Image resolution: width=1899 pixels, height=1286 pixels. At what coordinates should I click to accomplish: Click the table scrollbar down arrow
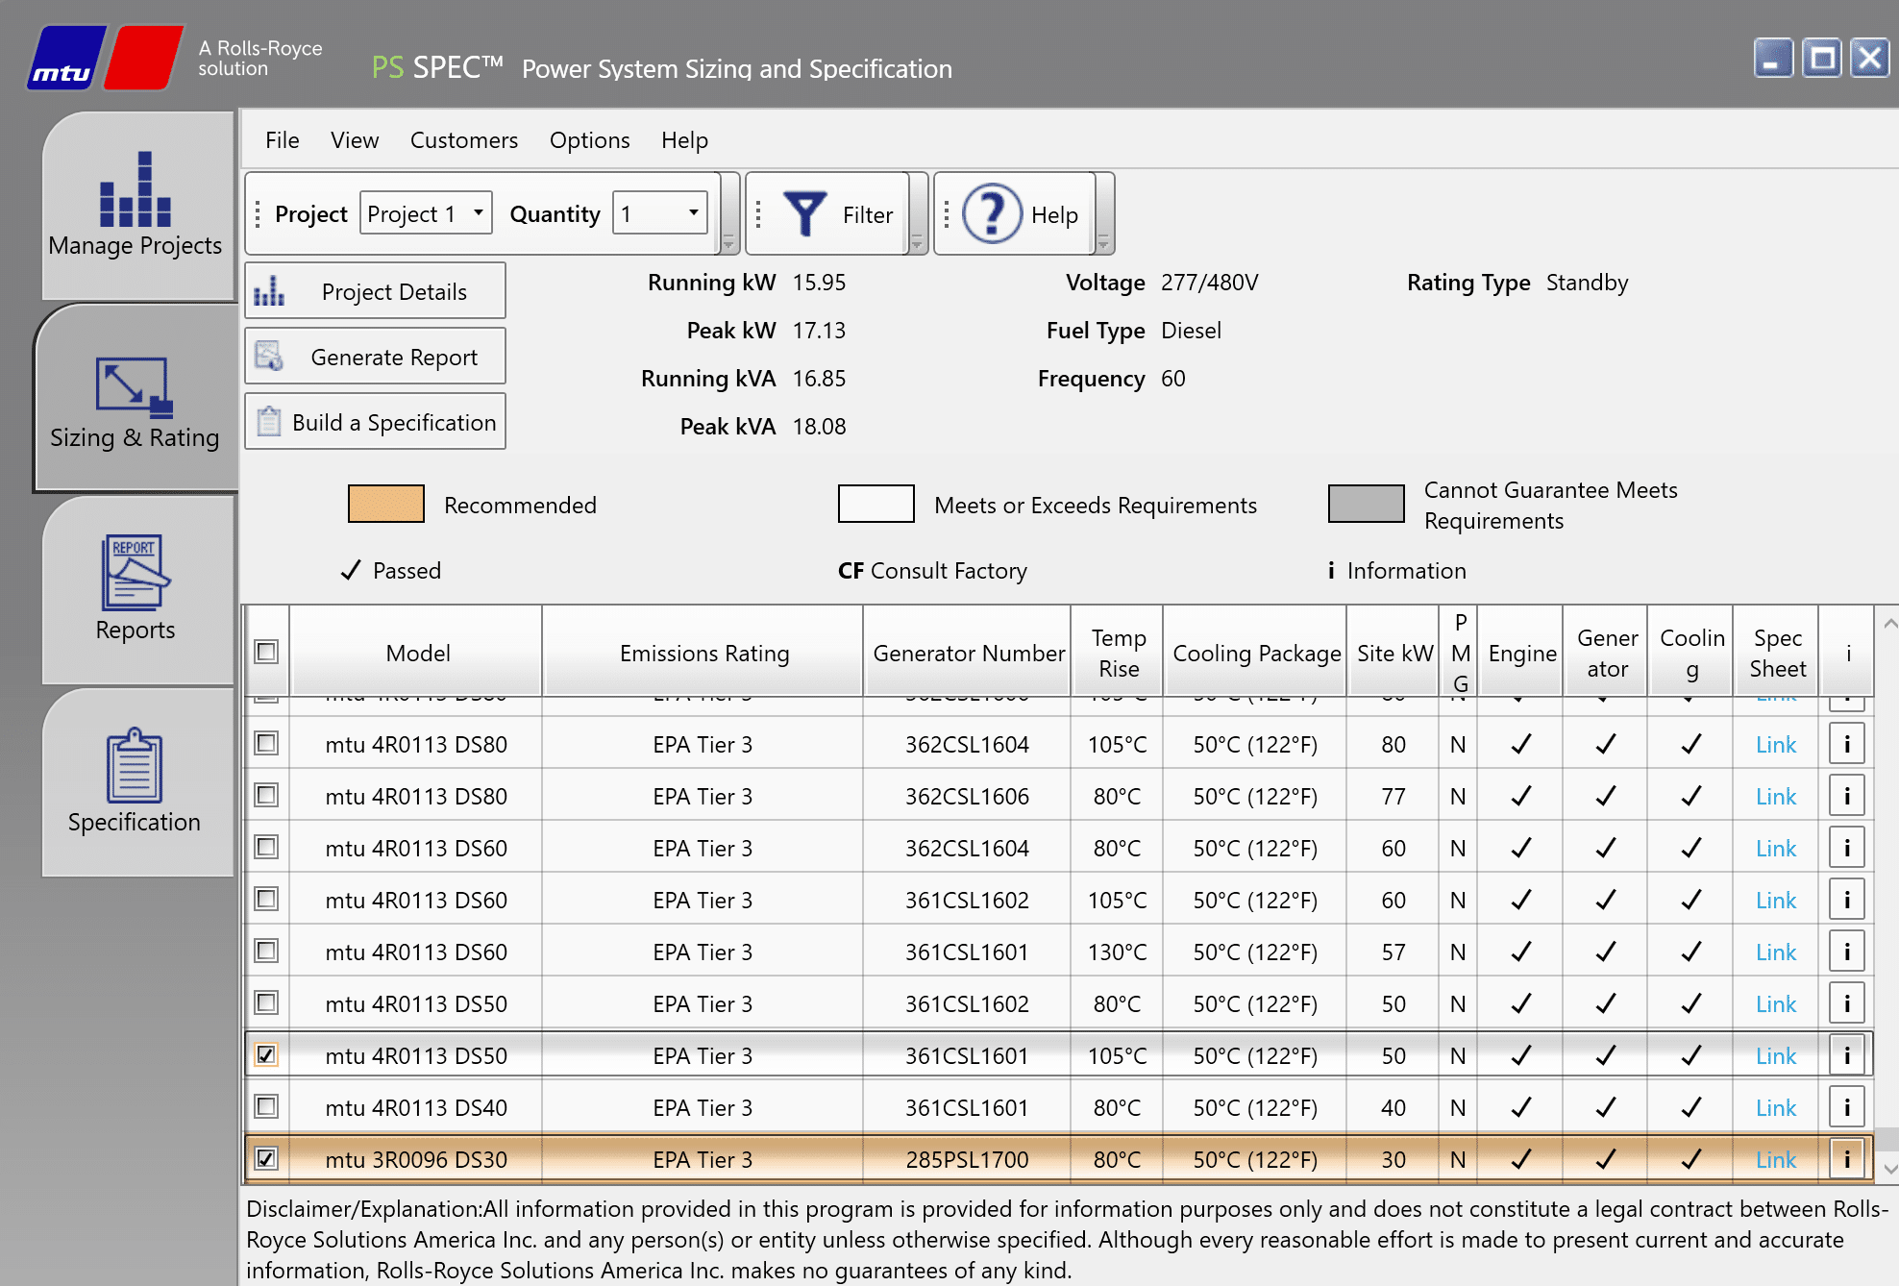(x=1889, y=1169)
